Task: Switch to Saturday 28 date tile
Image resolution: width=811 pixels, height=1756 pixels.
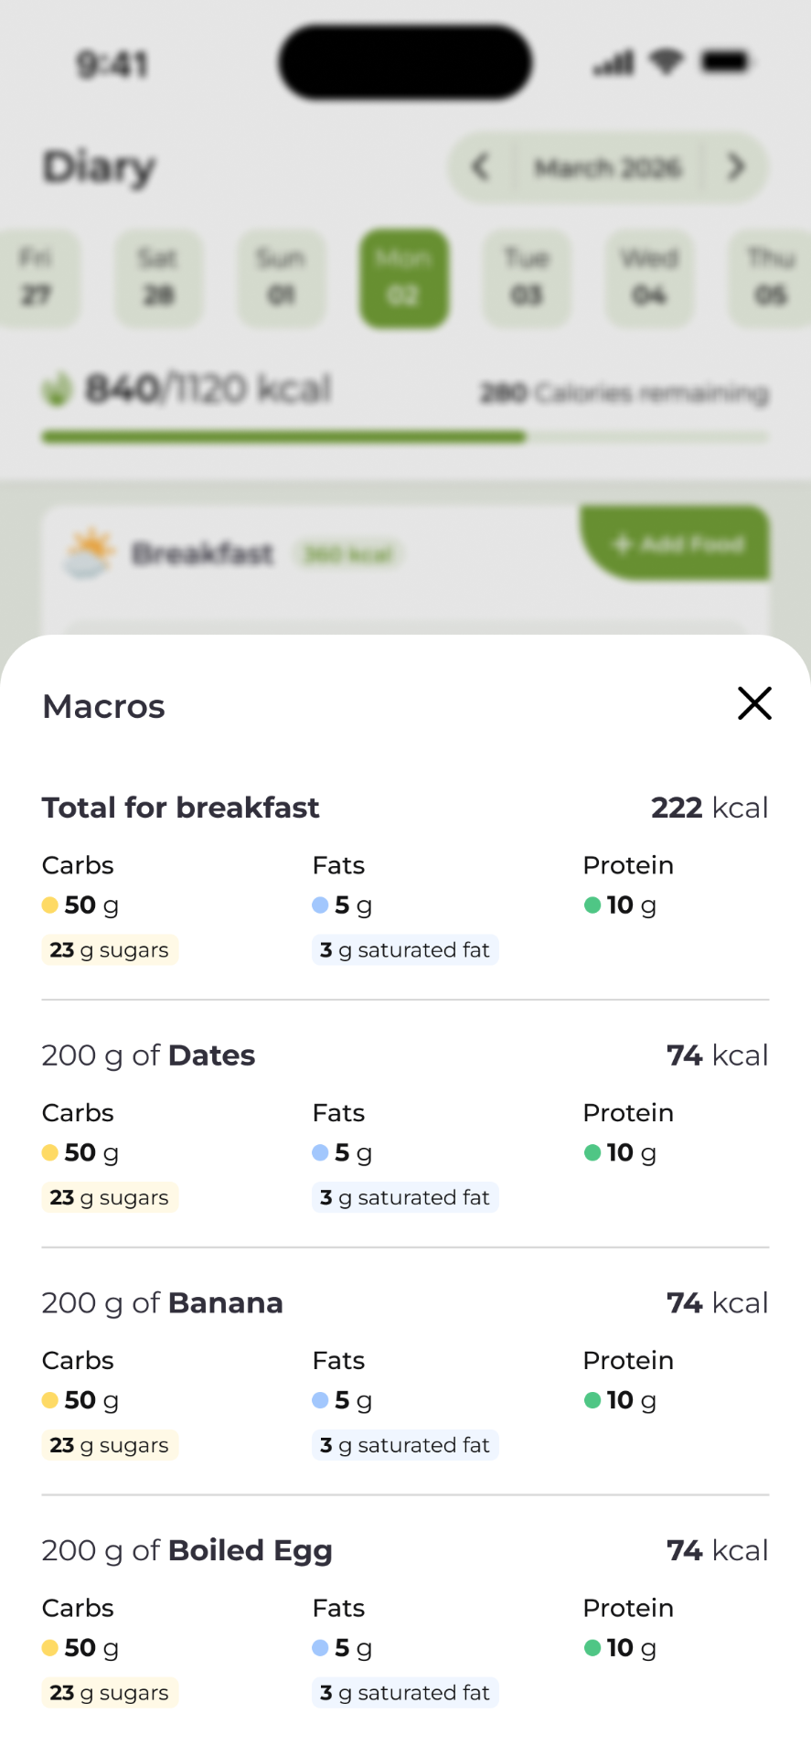Action: [158, 278]
